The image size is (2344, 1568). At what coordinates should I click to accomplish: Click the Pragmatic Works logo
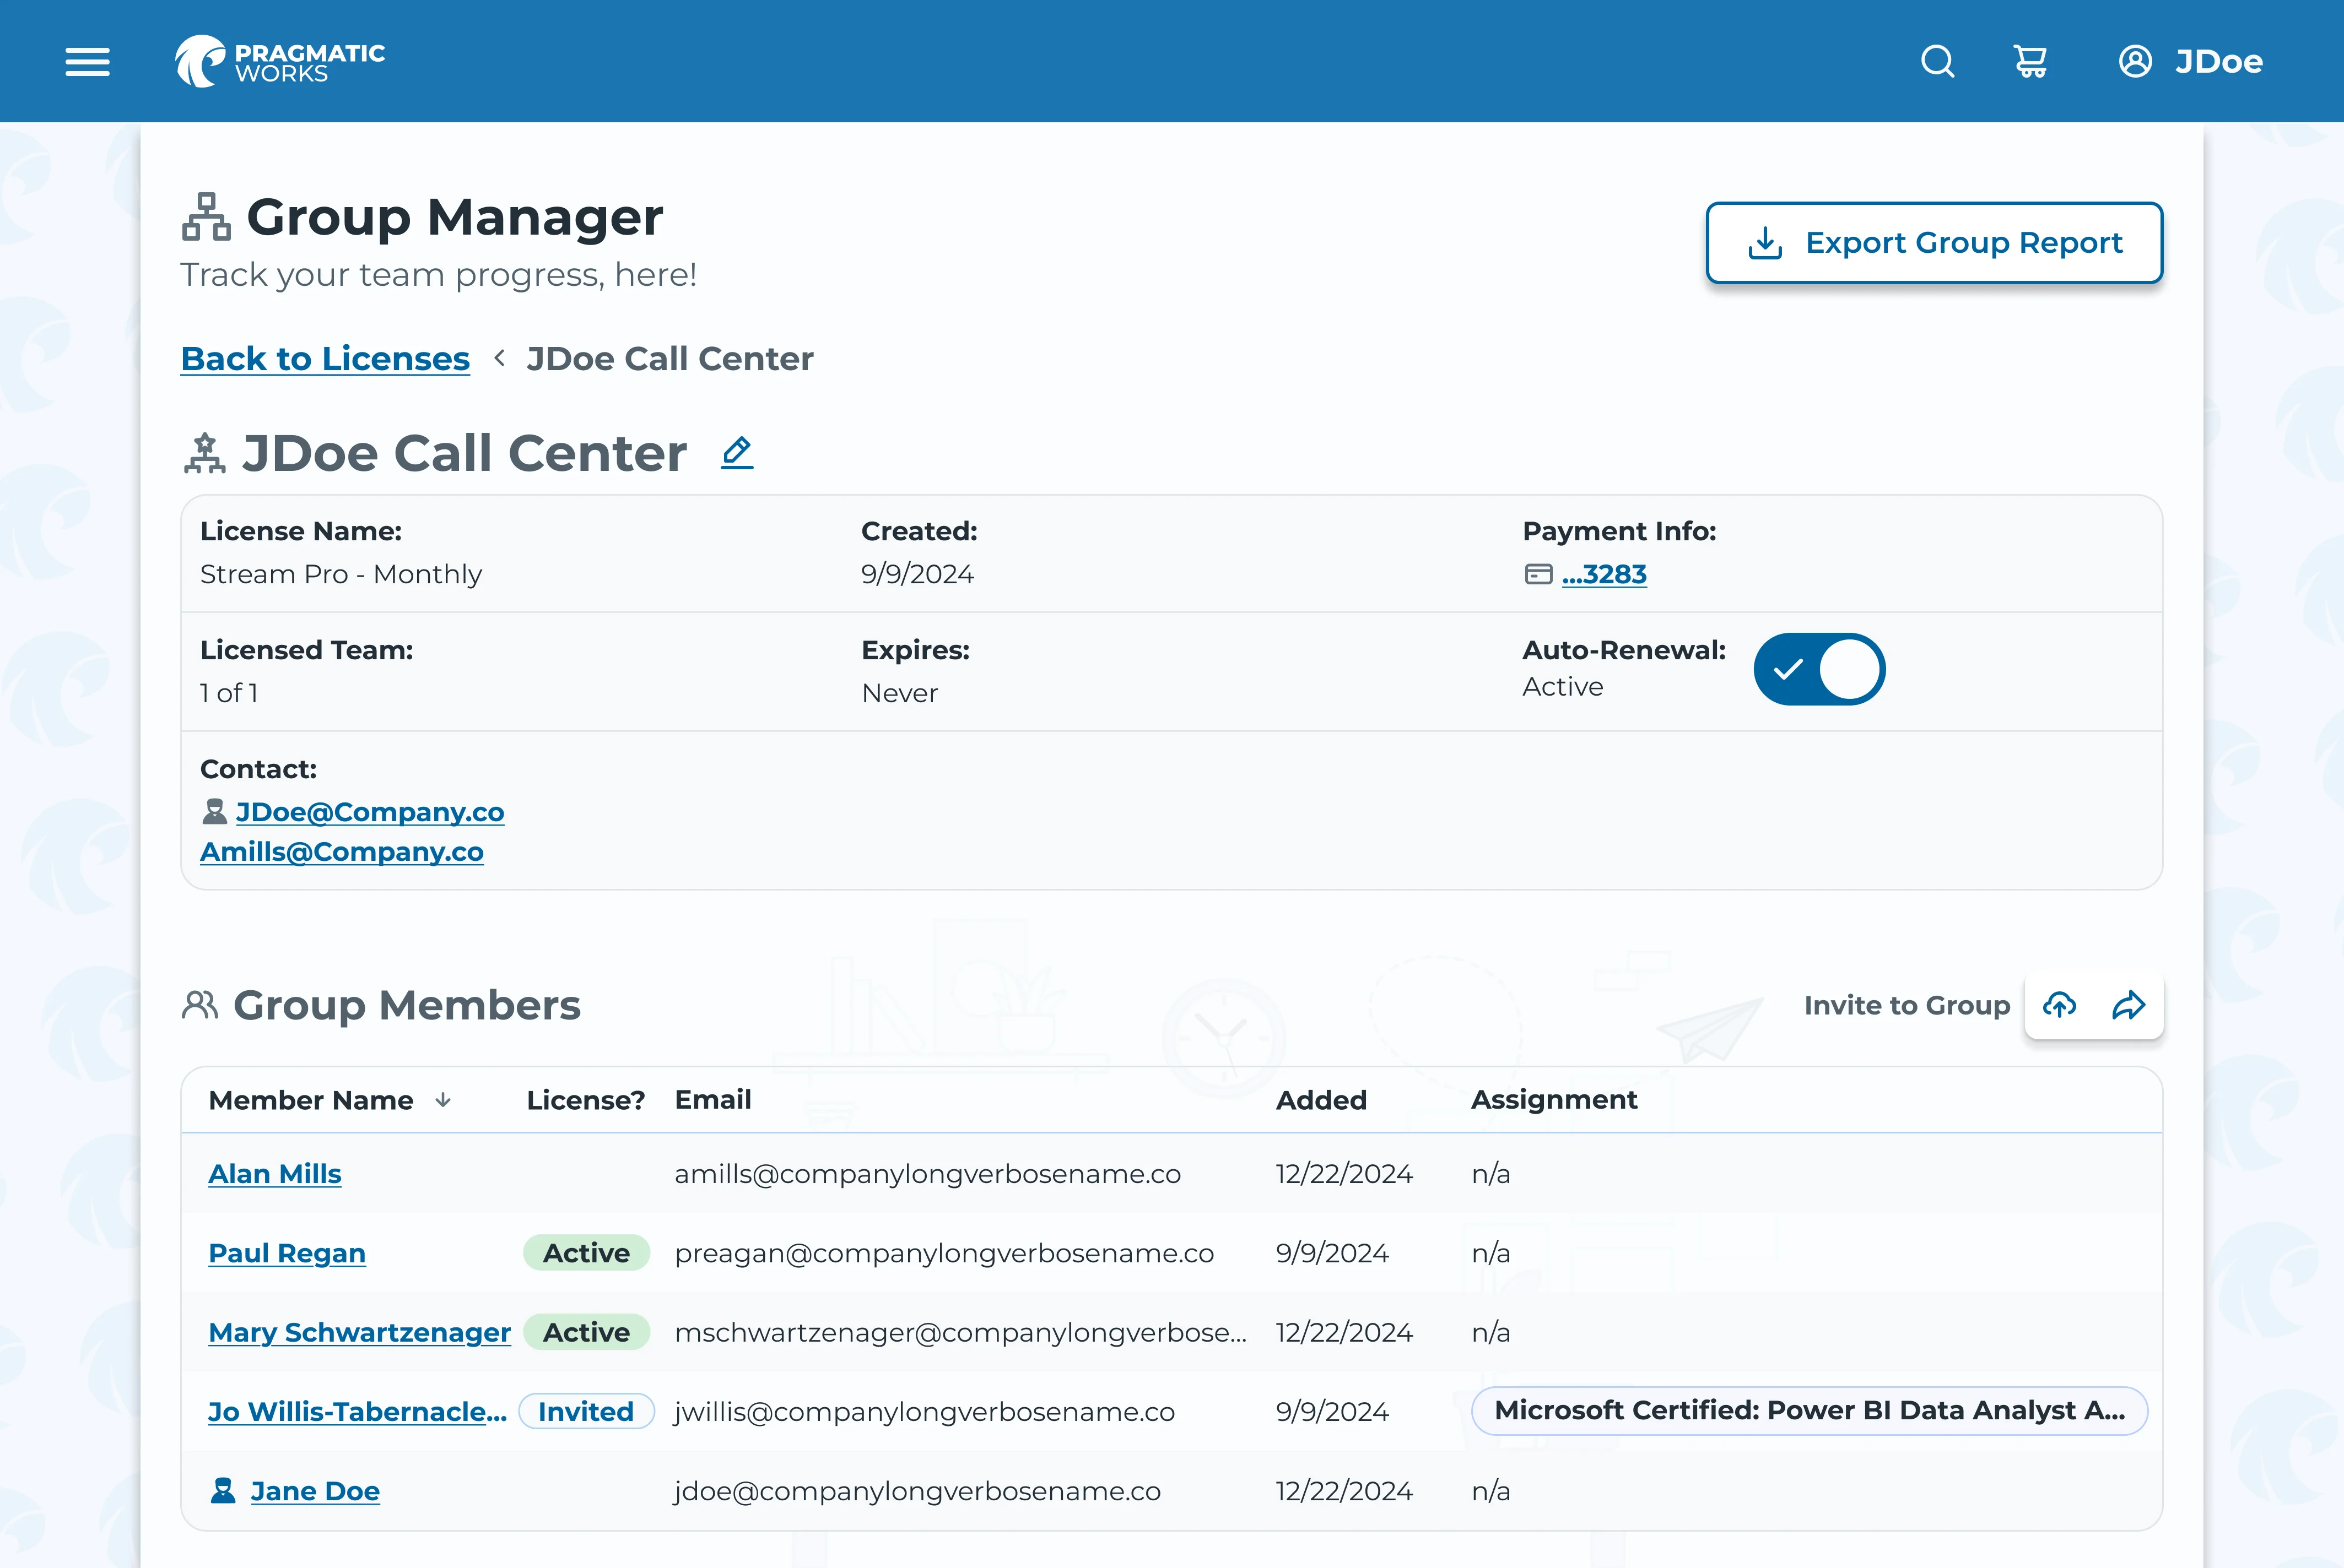280,62
